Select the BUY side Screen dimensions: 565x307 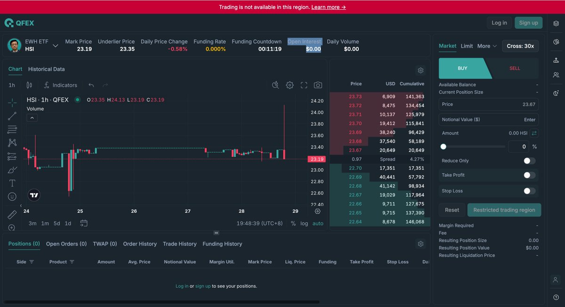tap(463, 69)
